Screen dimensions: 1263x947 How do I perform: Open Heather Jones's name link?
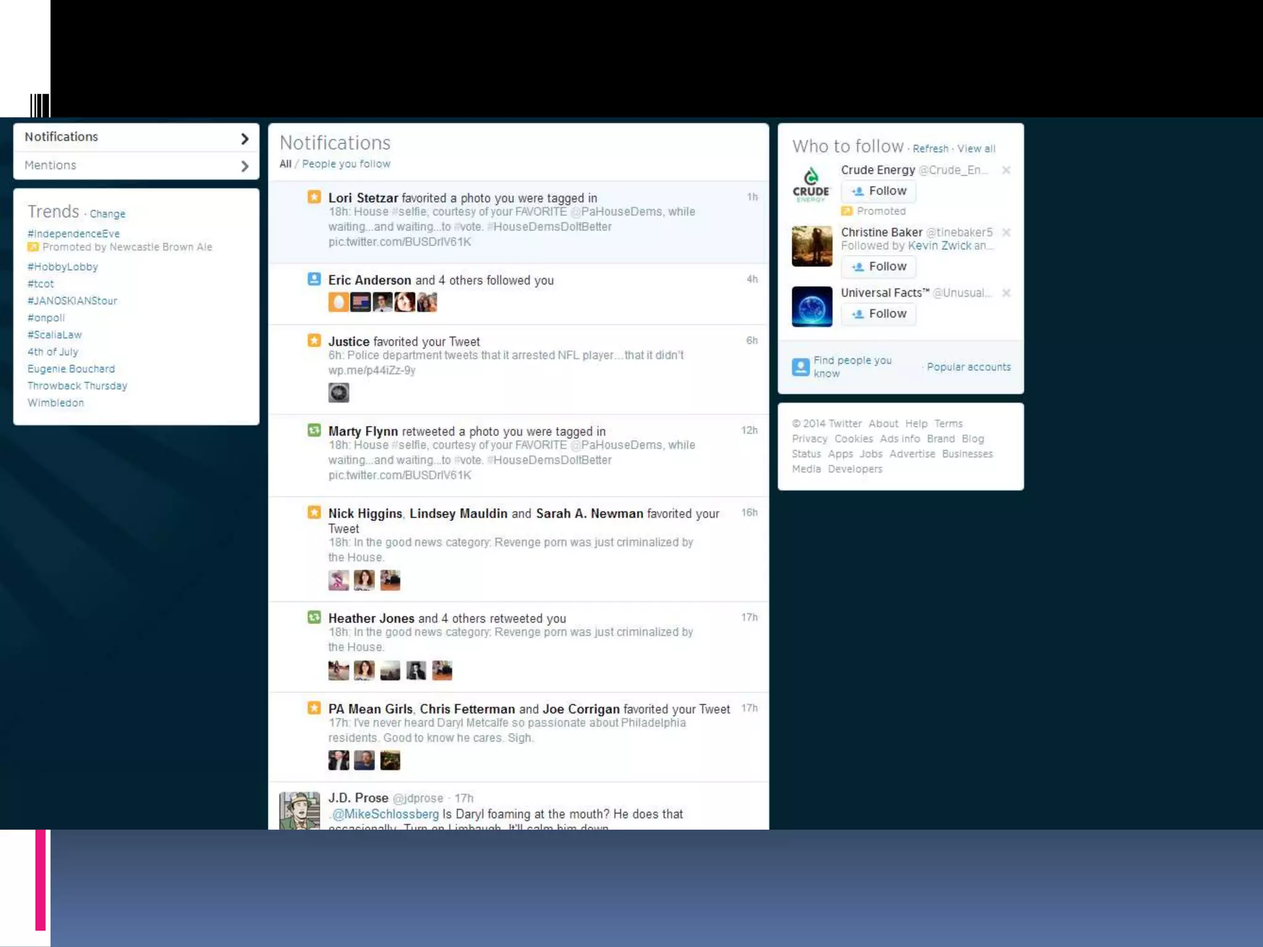[x=371, y=618]
